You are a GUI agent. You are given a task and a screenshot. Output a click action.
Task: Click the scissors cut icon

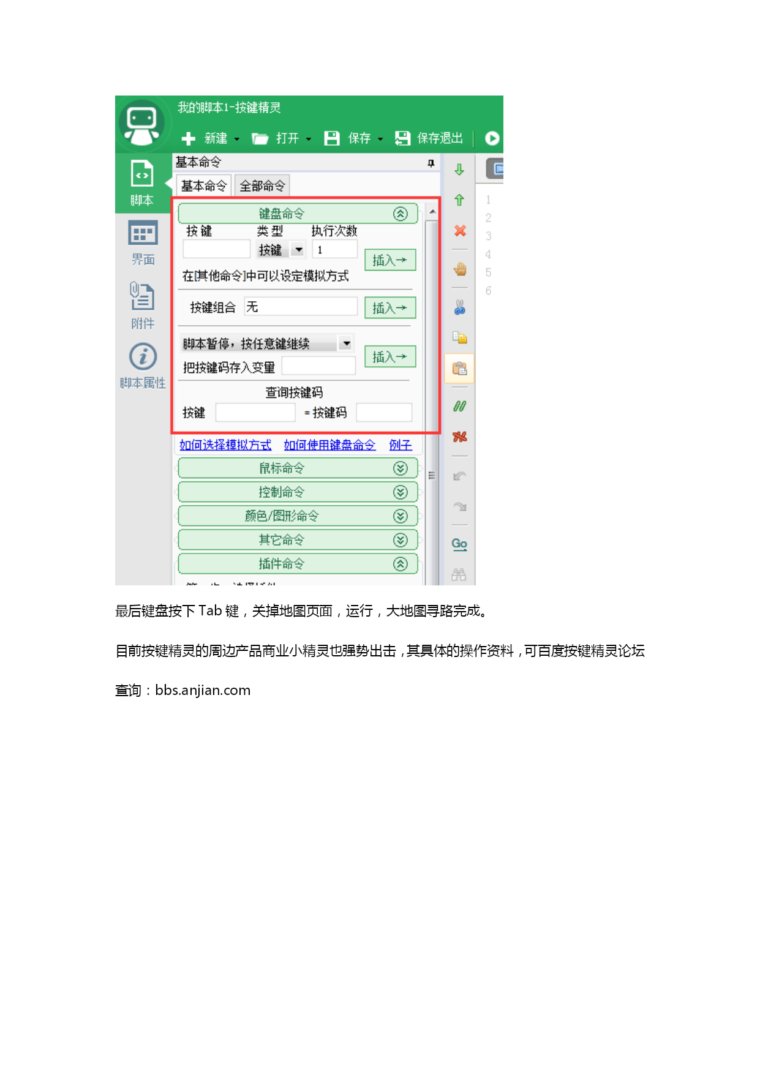(x=460, y=307)
